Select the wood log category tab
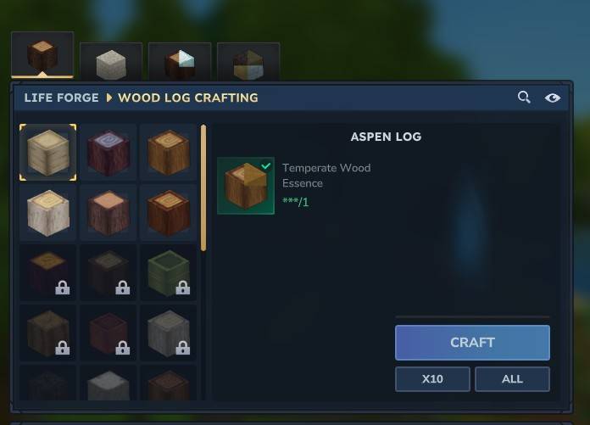This screenshot has width=590, height=425. point(42,55)
